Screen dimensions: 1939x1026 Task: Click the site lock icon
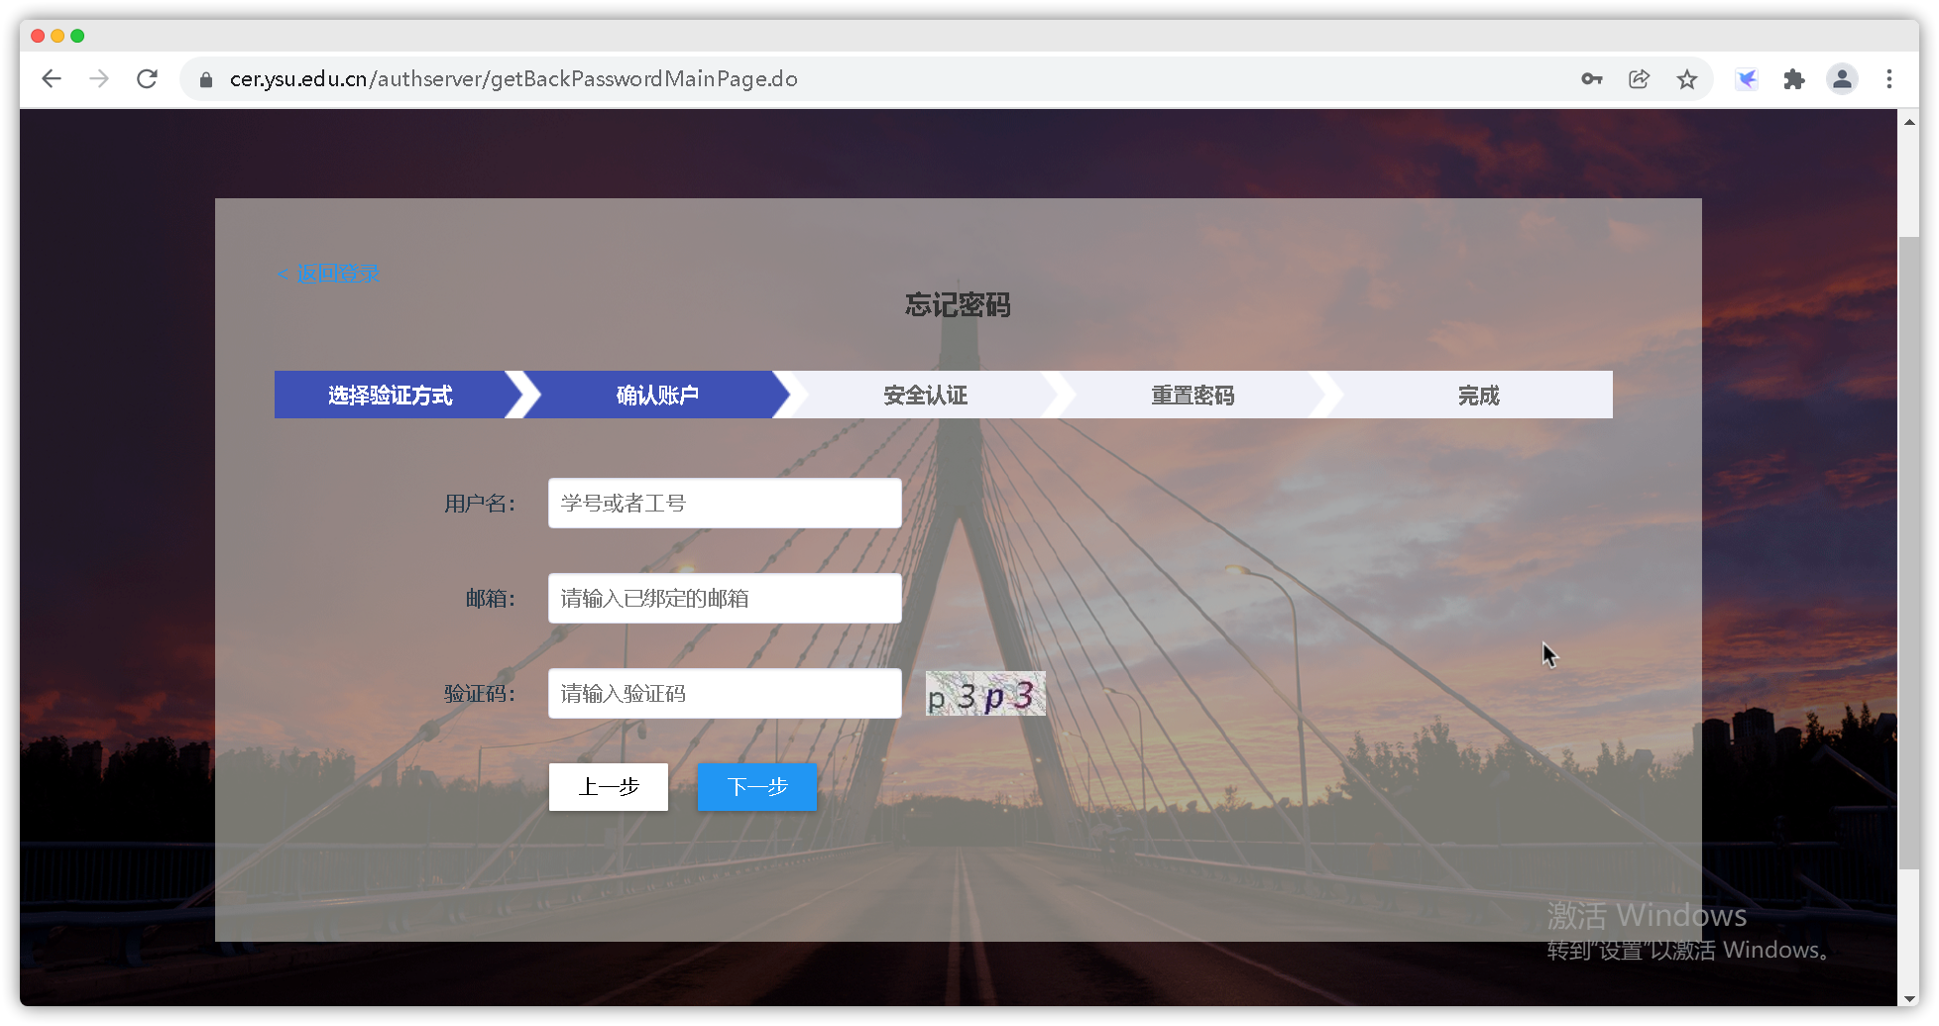[206, 79]
